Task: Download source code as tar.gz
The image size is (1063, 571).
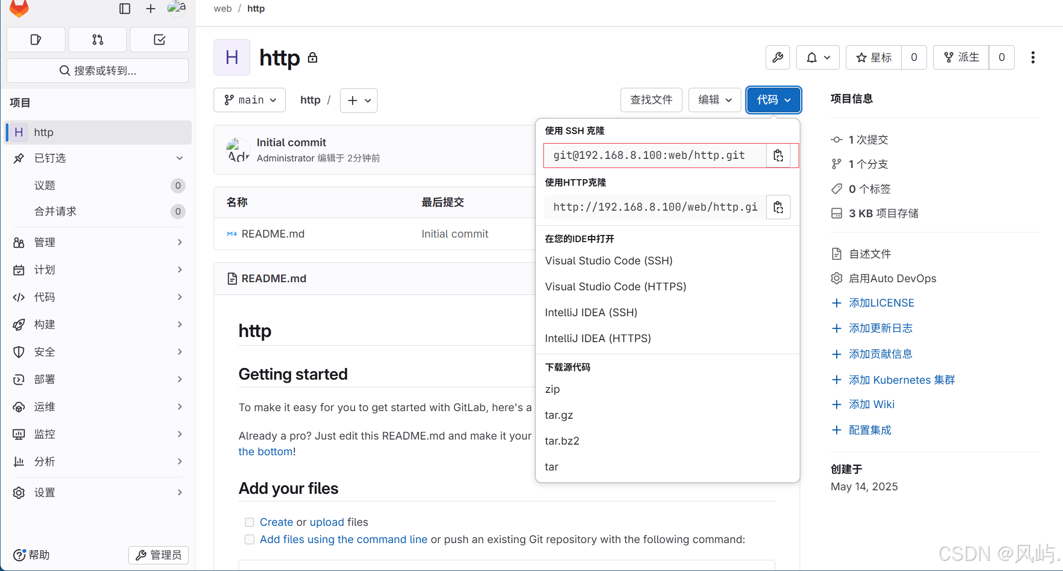Action: coord(559,415)
